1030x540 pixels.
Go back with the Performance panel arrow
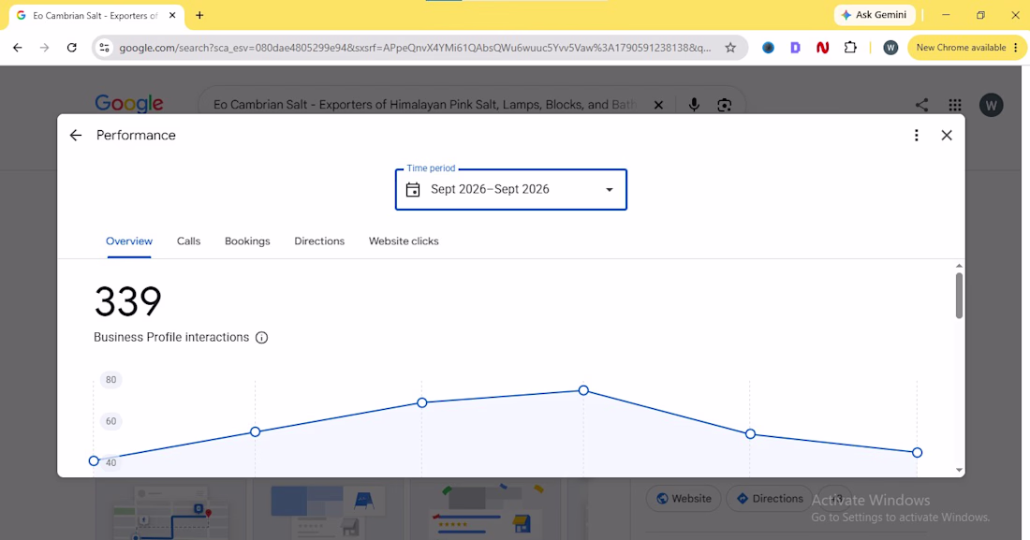point(76,136)
